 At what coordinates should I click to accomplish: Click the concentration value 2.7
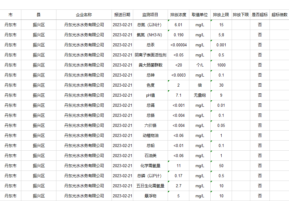point(178,186)
